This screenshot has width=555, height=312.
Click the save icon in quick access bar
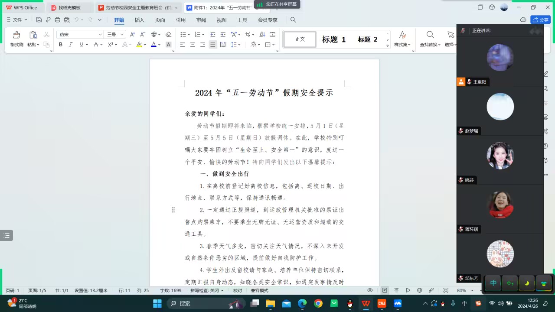[x=39, y=20]
